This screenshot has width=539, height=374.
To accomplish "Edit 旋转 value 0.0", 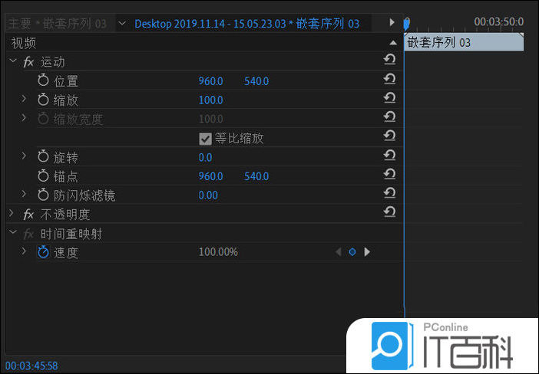I will tap(205, 157).
